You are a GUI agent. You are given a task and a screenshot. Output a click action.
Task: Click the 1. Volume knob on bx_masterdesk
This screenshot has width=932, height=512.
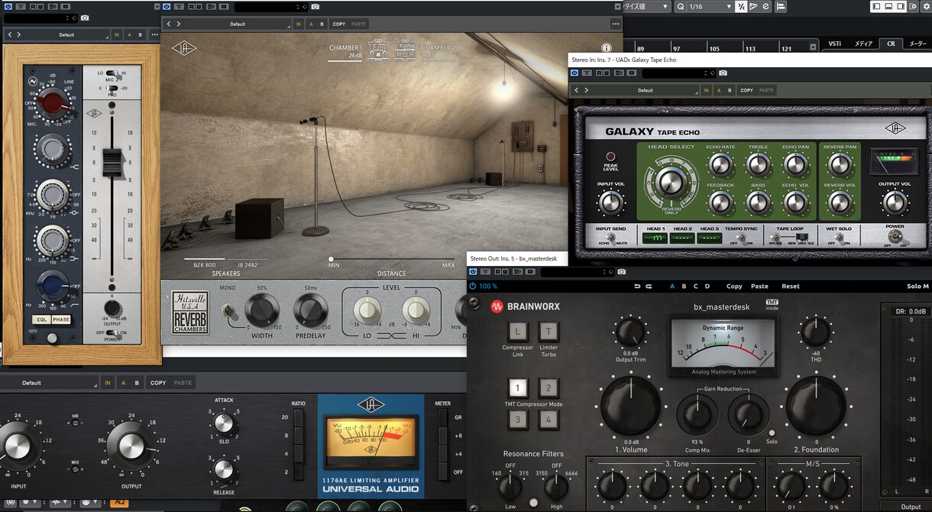click(x=630, y=406)
